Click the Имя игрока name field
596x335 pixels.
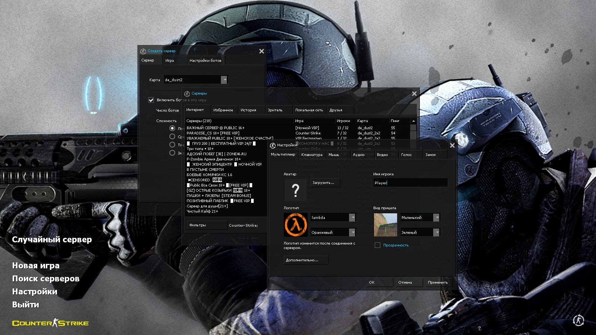coord(410,183)
